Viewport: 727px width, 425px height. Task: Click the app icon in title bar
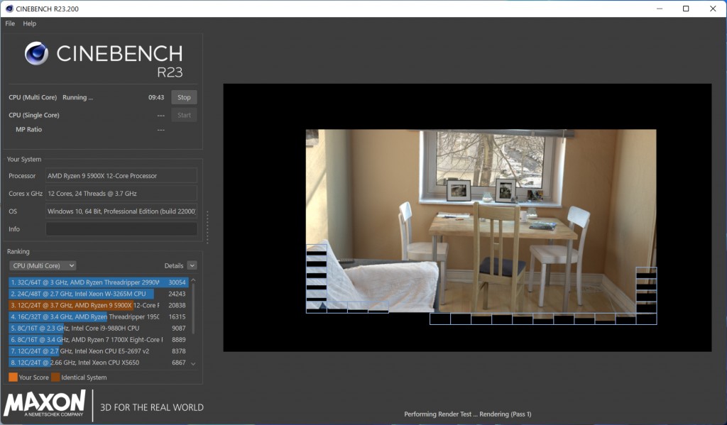8,9
